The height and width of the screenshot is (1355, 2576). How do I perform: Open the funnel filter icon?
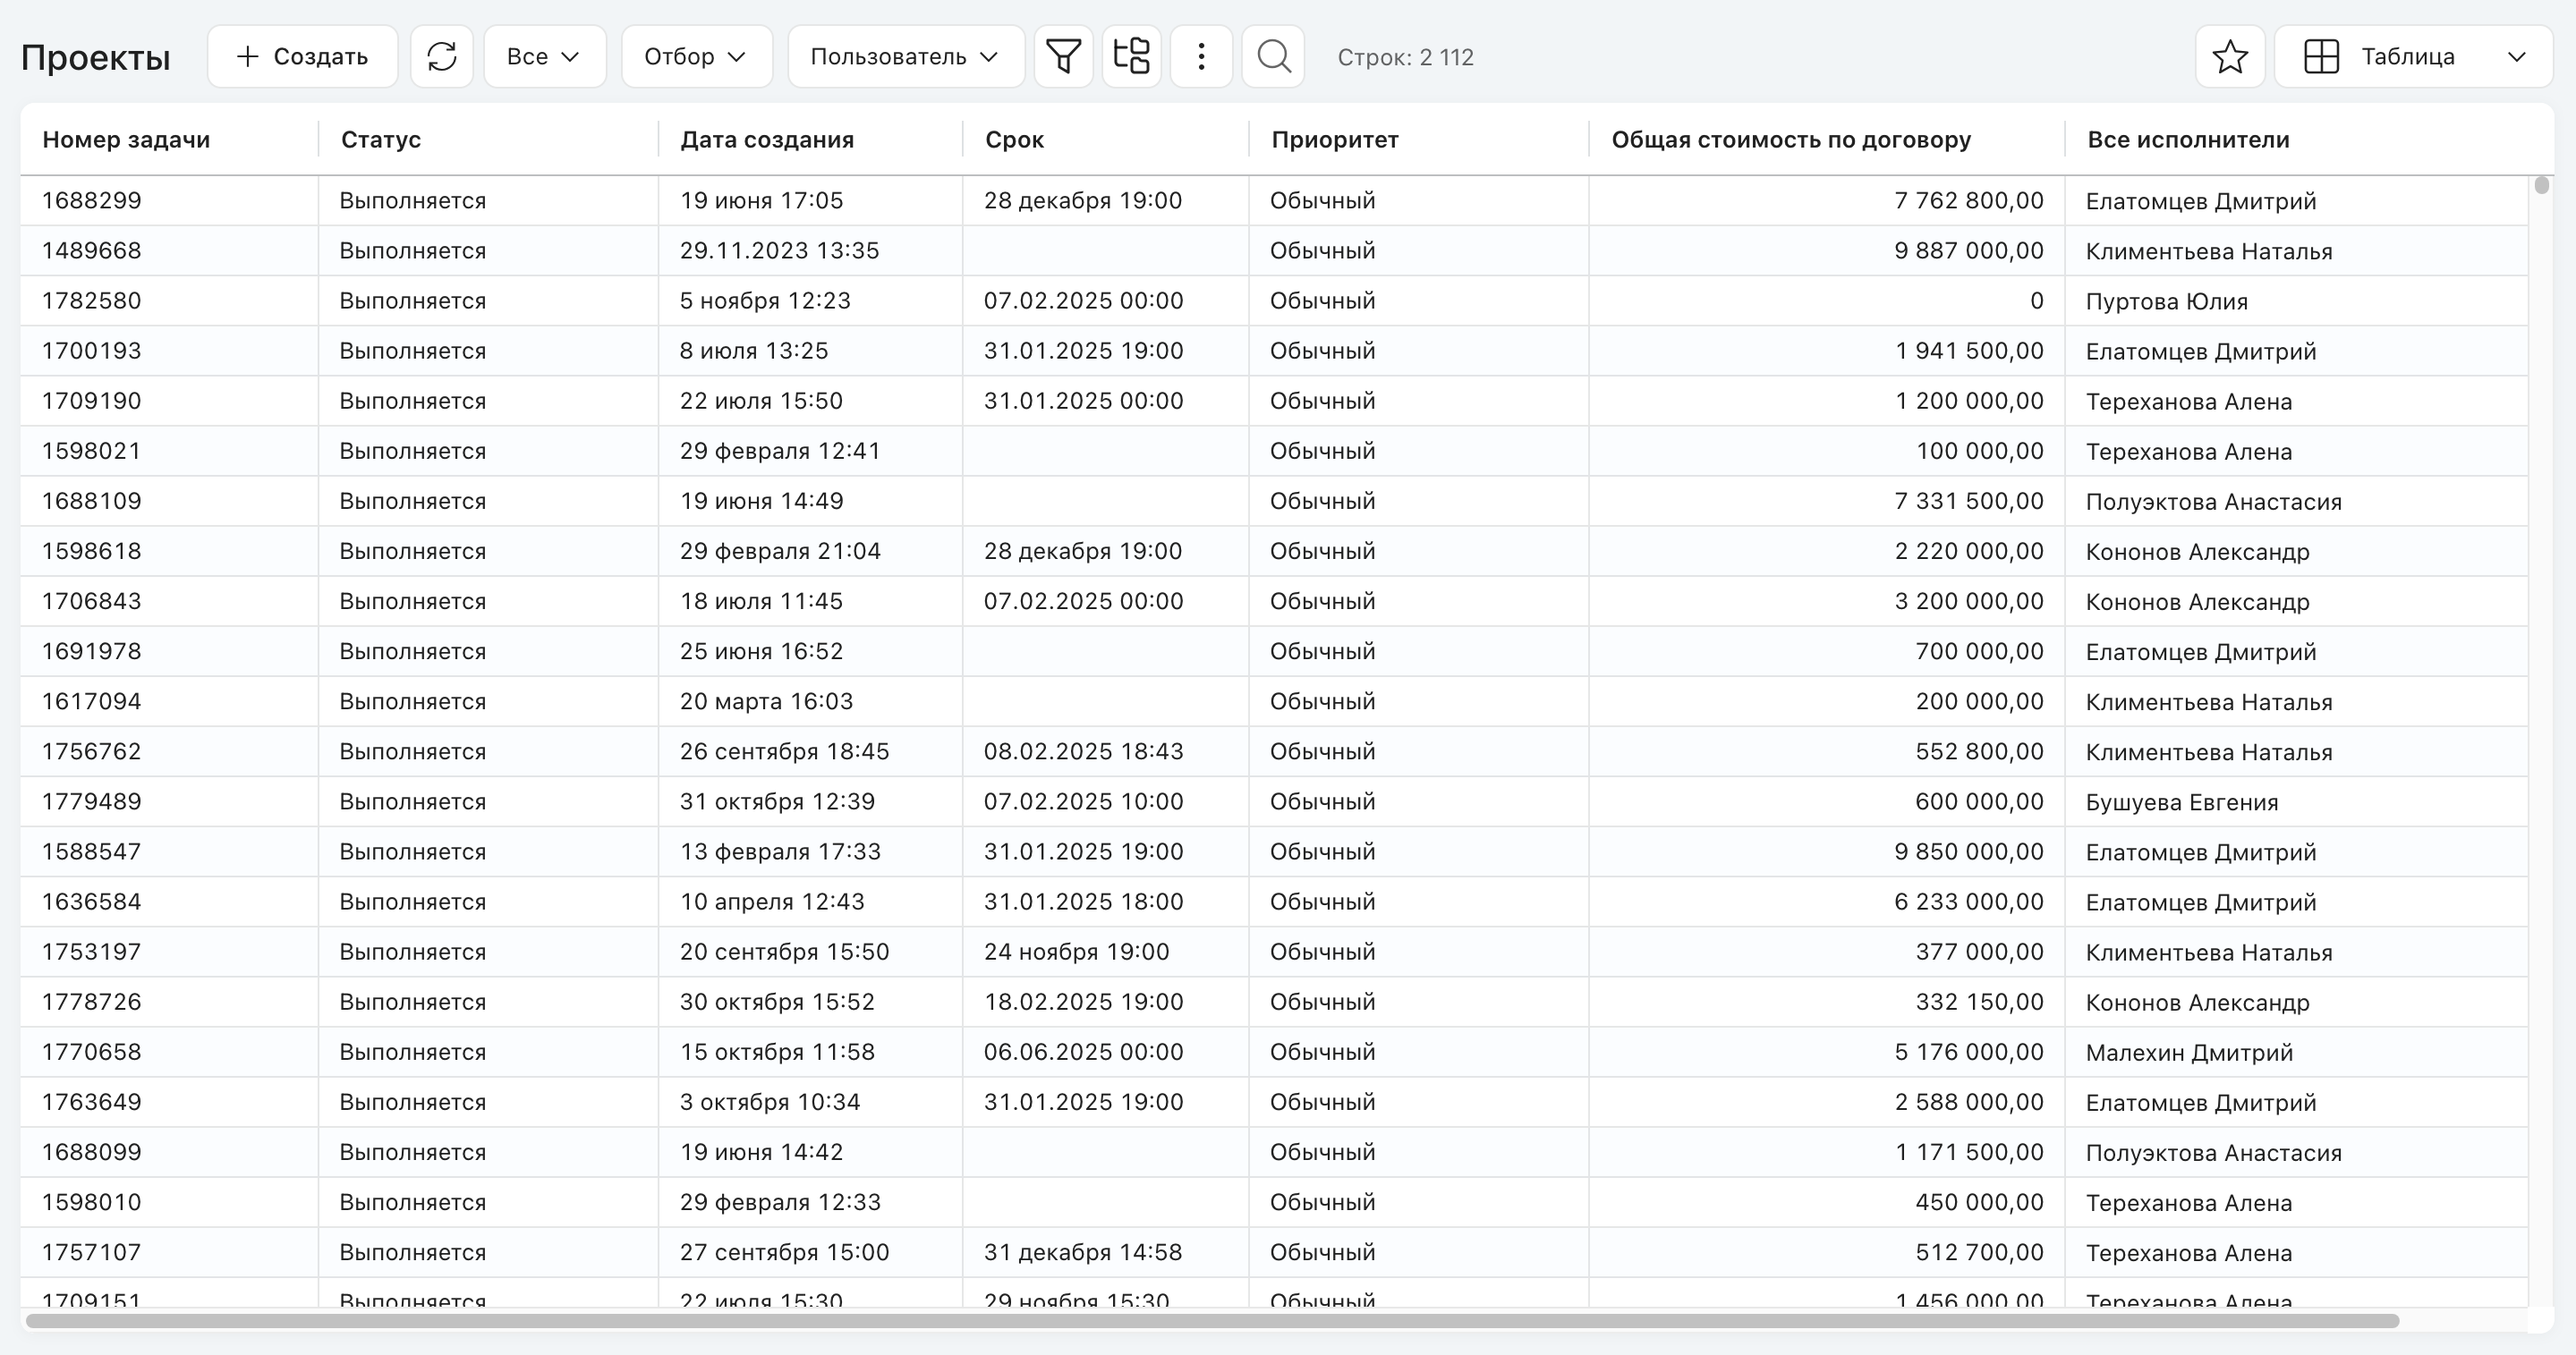[x=1063, y=57]
